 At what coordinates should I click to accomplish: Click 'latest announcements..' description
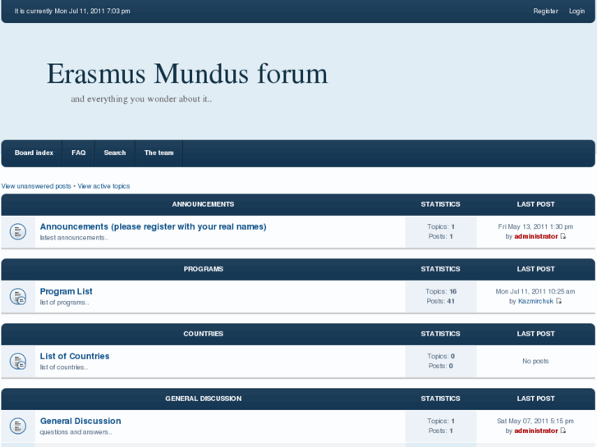click(x=74, y=237)
